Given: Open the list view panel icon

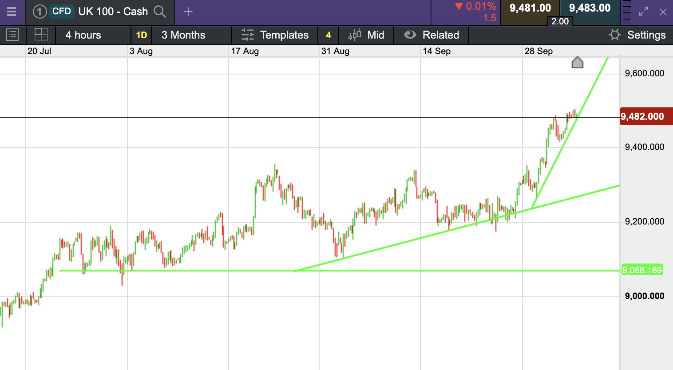Looking at the screenshot, I should (12, 35).
